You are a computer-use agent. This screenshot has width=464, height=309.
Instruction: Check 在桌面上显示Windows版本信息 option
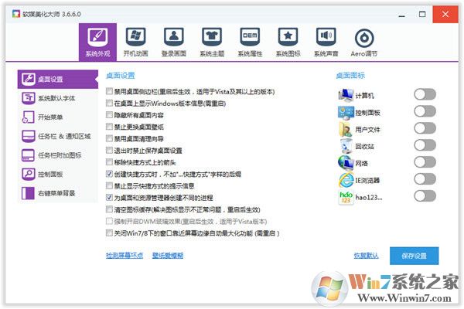point(109,103)
